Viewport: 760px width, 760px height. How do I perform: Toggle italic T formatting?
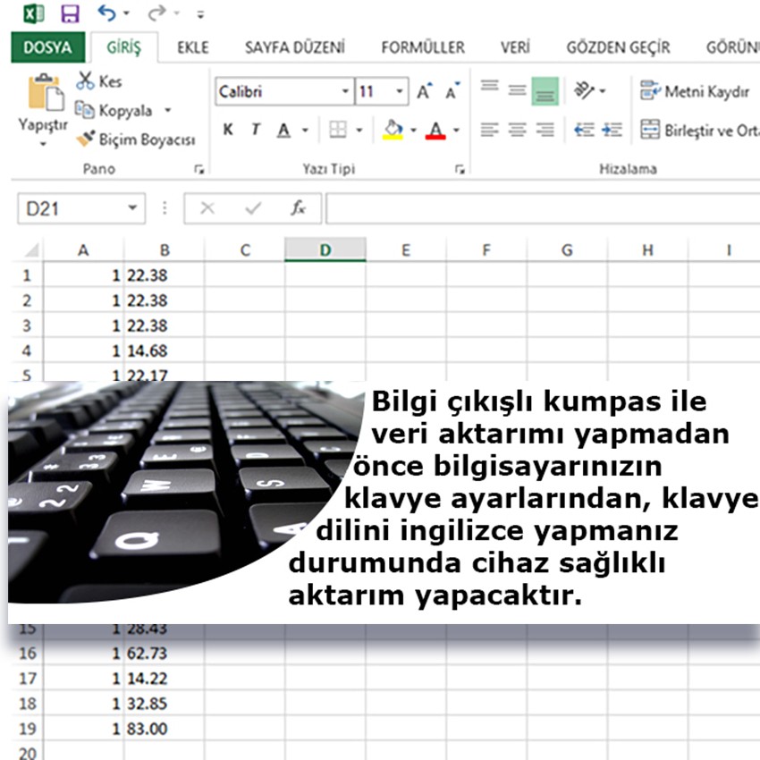click(x=255, y=131)
